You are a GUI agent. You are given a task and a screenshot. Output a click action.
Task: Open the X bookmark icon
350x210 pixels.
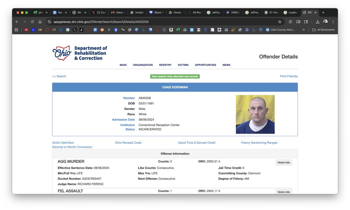tap(74, 30)
